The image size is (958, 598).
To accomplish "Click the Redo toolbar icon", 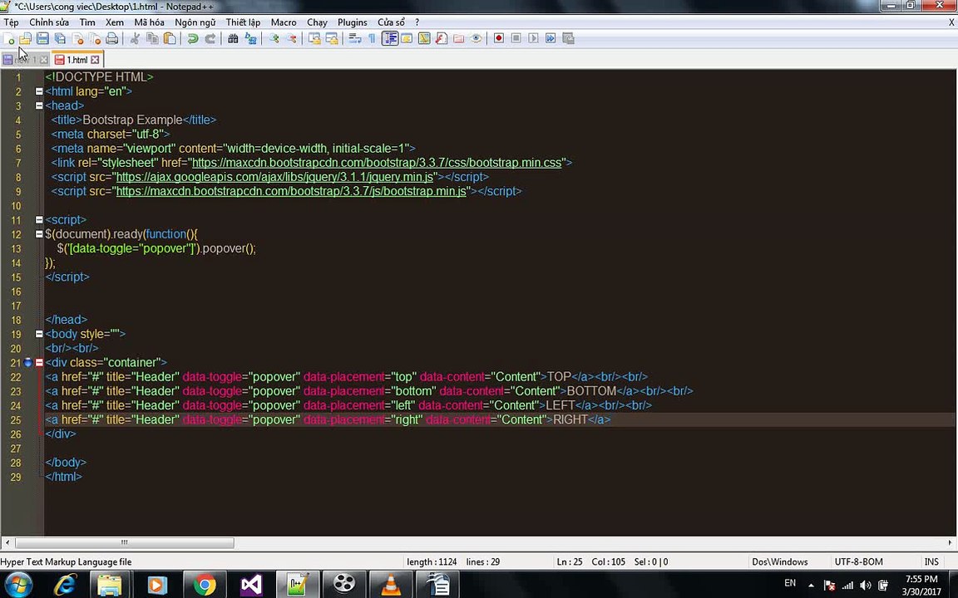I will point(210,38).
